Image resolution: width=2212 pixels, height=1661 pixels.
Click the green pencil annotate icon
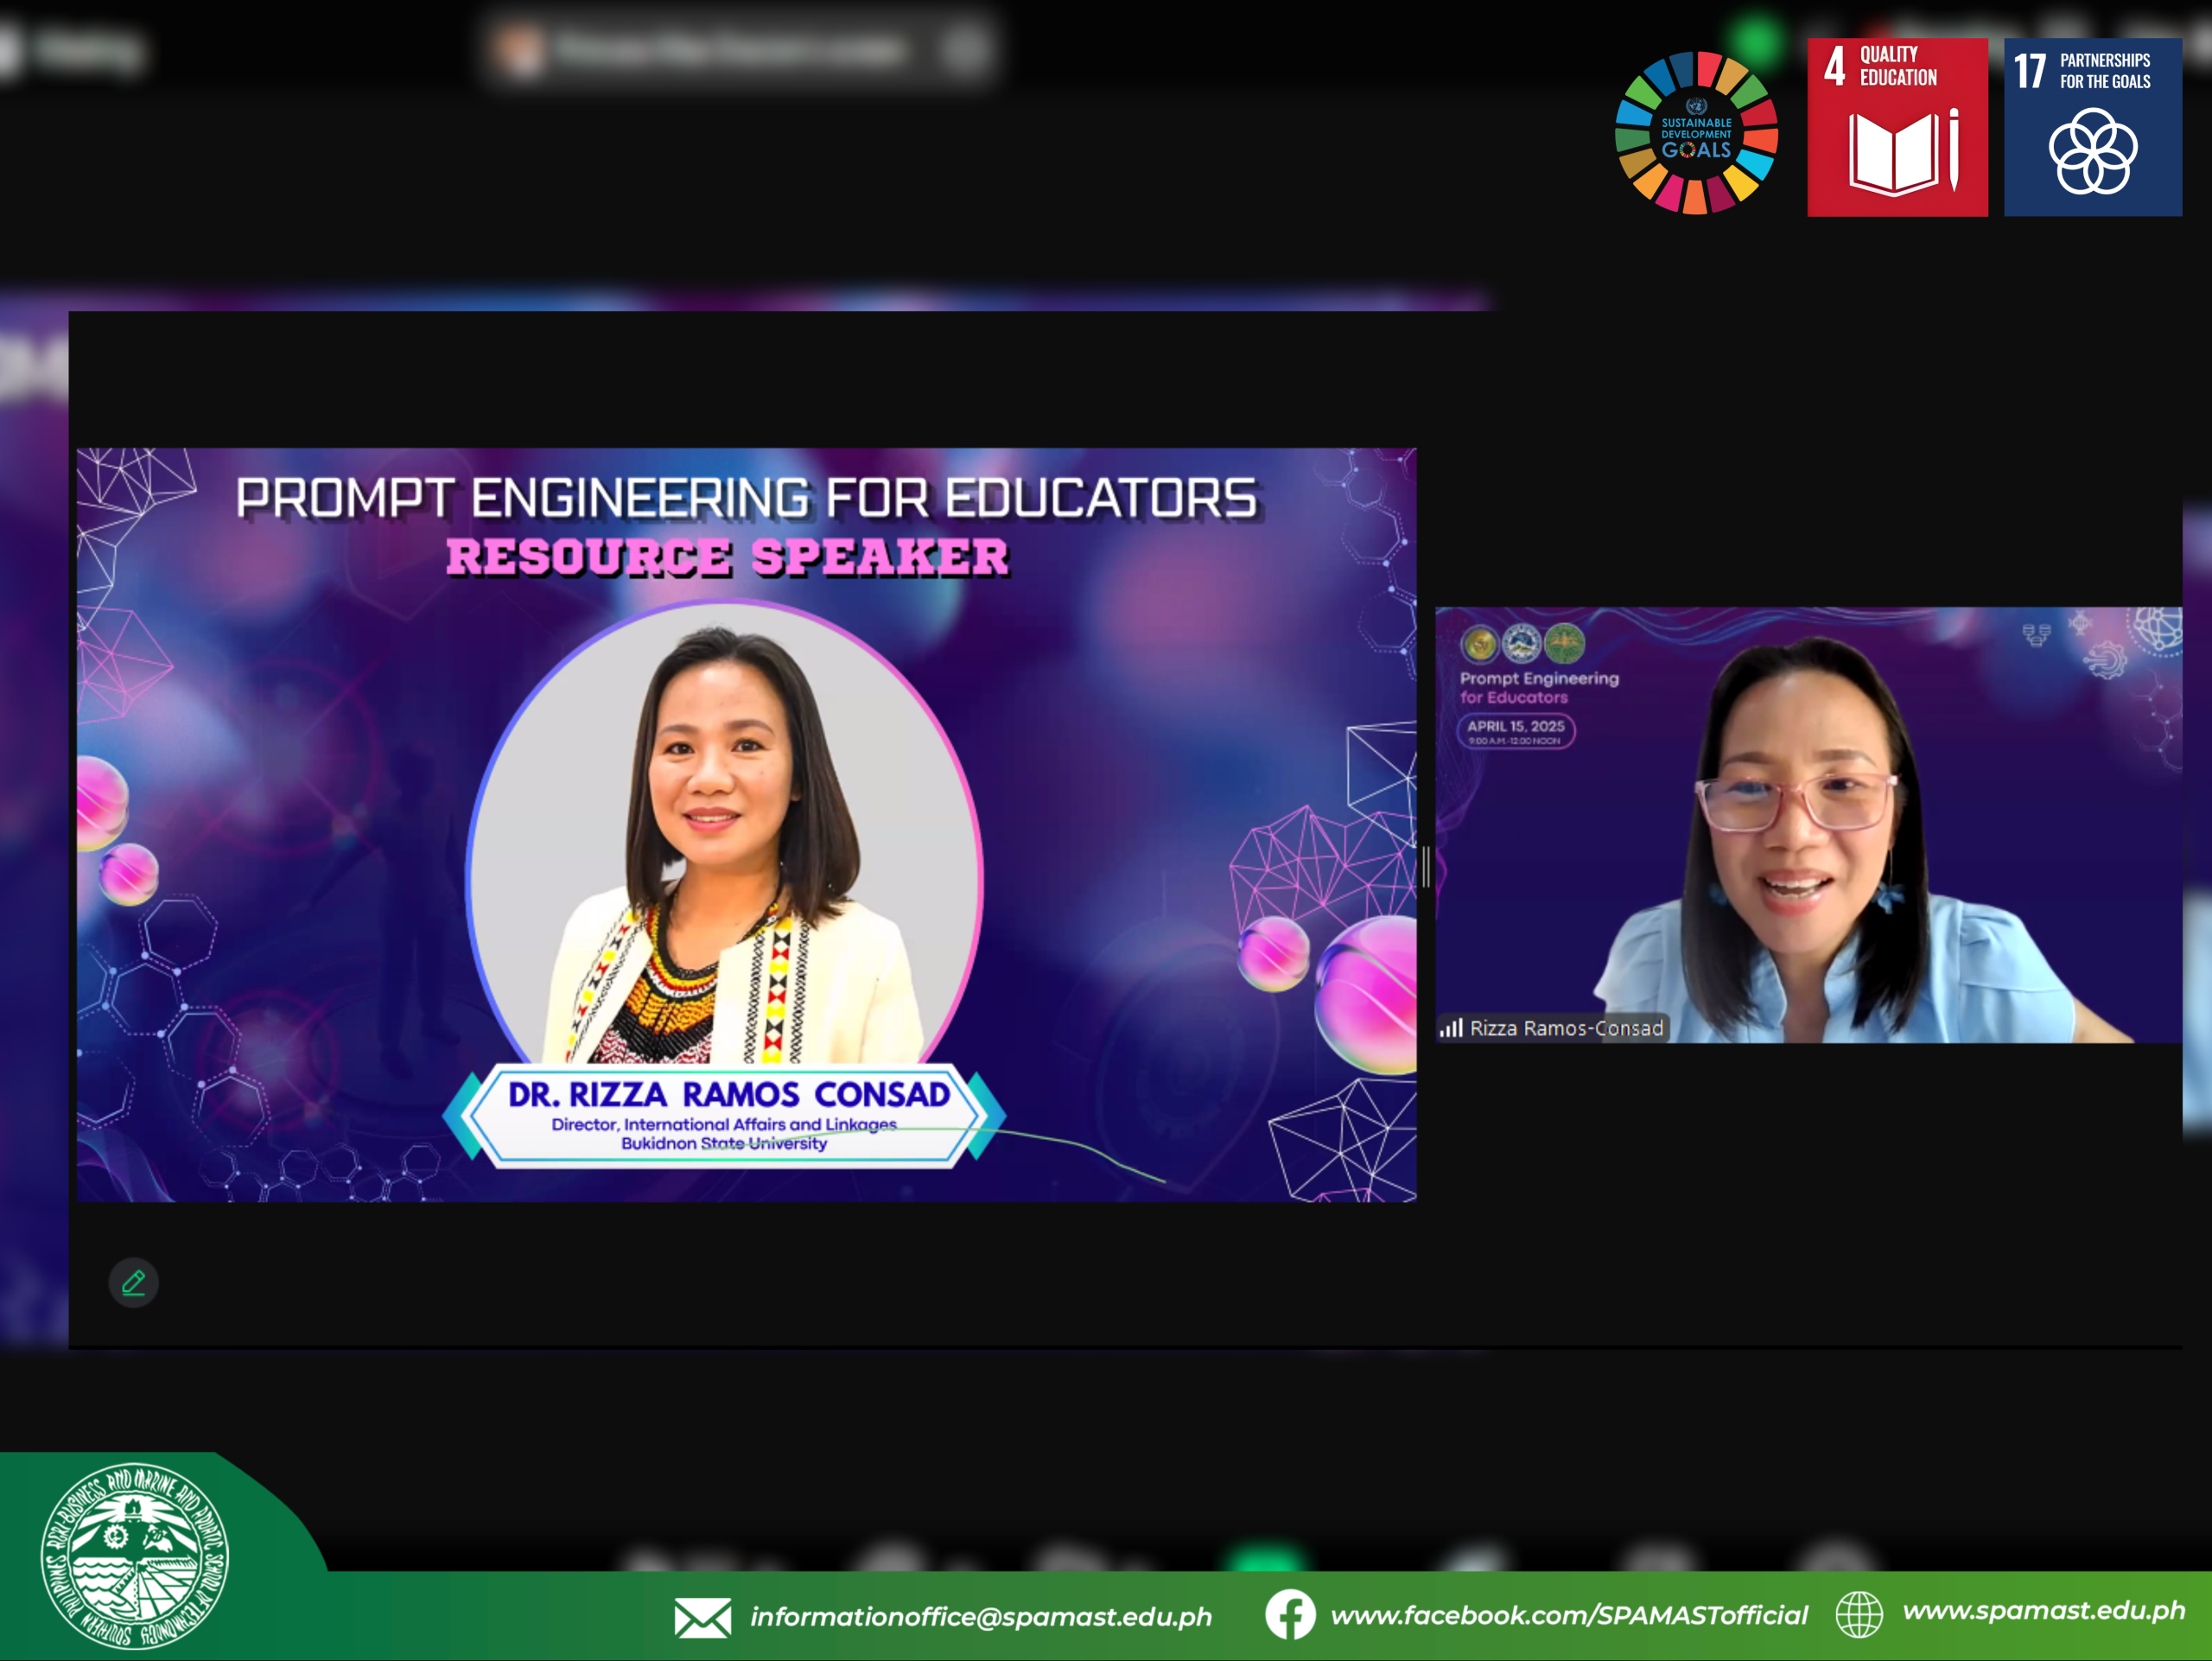tap(133, 1282)
